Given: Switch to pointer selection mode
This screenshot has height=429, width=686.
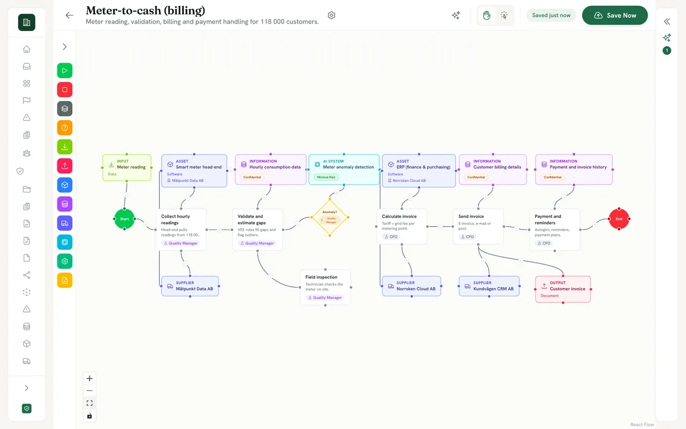Looking at the screenshot, I should (x=504, y=16).
